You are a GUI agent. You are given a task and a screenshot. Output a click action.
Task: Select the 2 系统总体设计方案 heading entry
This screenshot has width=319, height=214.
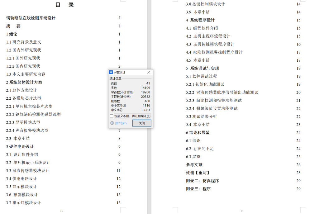(25, 82)
